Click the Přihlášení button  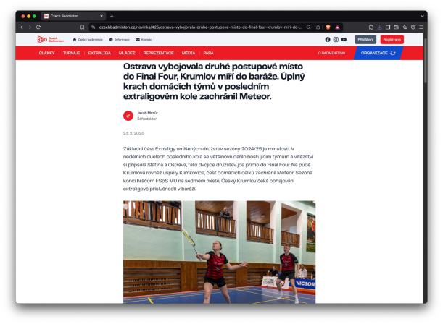tap(365, 40)
